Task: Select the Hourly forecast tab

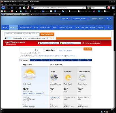Action: [x=35, y=60]
